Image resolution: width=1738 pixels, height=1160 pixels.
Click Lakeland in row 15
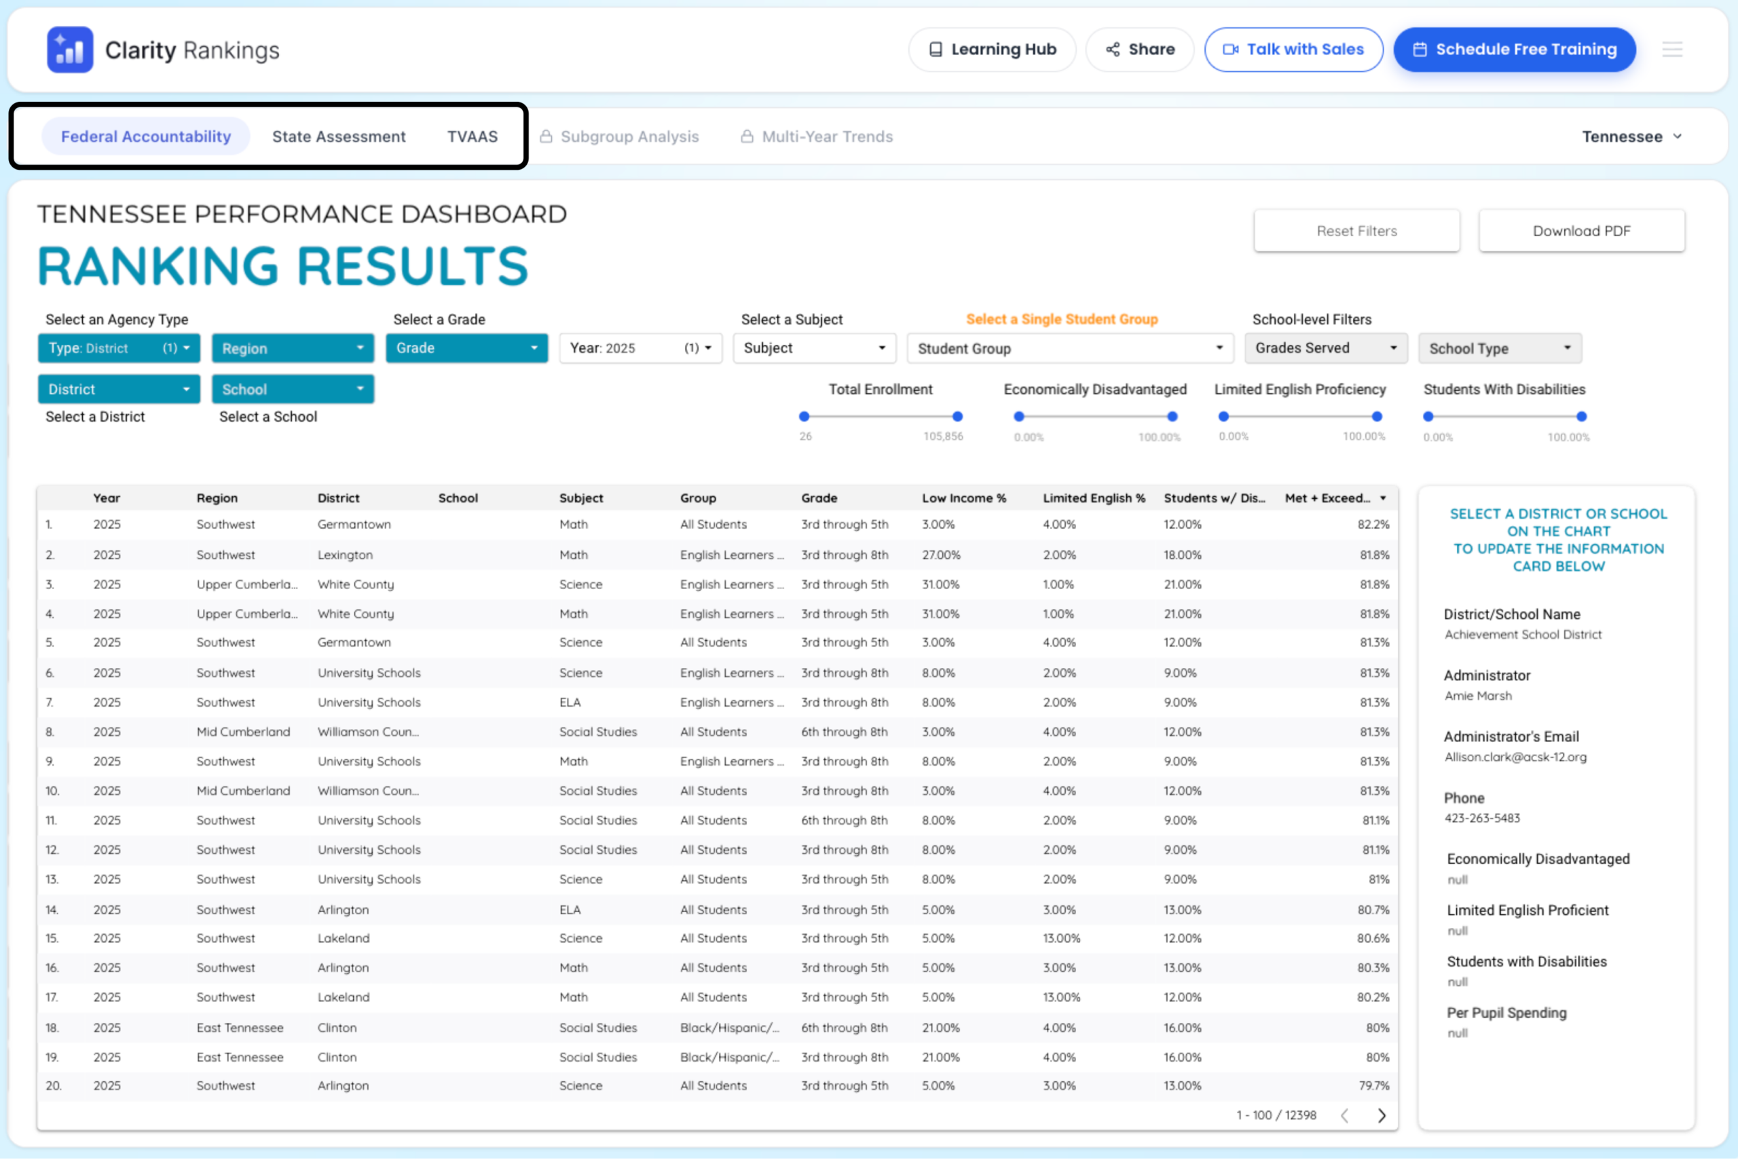[344, 938]
